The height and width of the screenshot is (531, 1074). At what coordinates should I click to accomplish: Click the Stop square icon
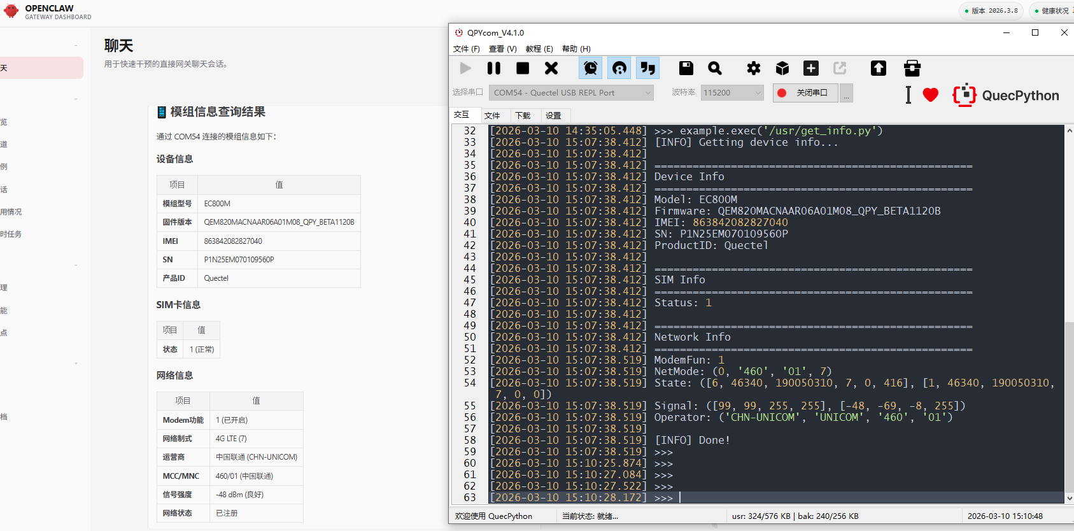pos(523,68)
